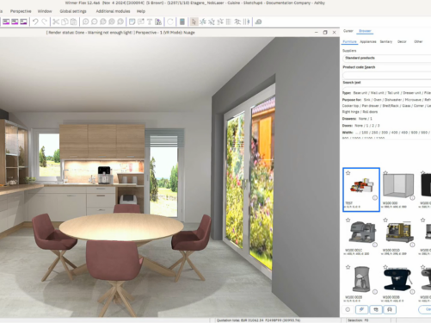The height and width of the screenshot is (323, 431).
Task: Filter by Cooker top purpose
Action: [x=350, y=106]
